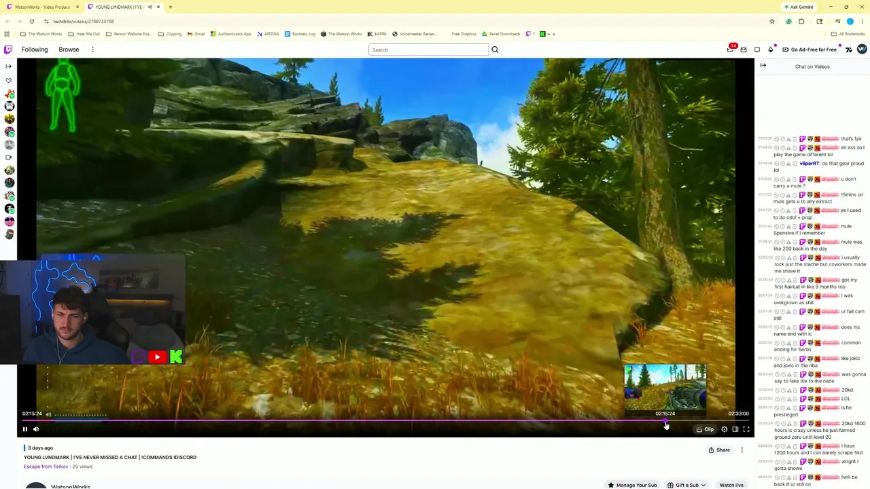
Task: Reload the current page
Action: [31, 21]
